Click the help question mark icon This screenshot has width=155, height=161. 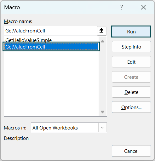(x=121, y=7)
